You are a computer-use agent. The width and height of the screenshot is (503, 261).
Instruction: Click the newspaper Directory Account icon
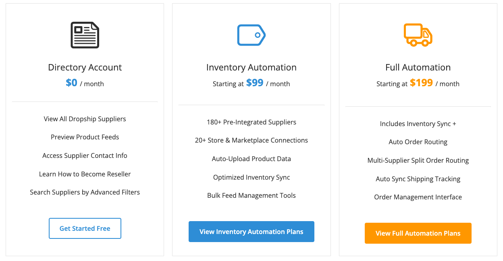[x=85, y=35]
